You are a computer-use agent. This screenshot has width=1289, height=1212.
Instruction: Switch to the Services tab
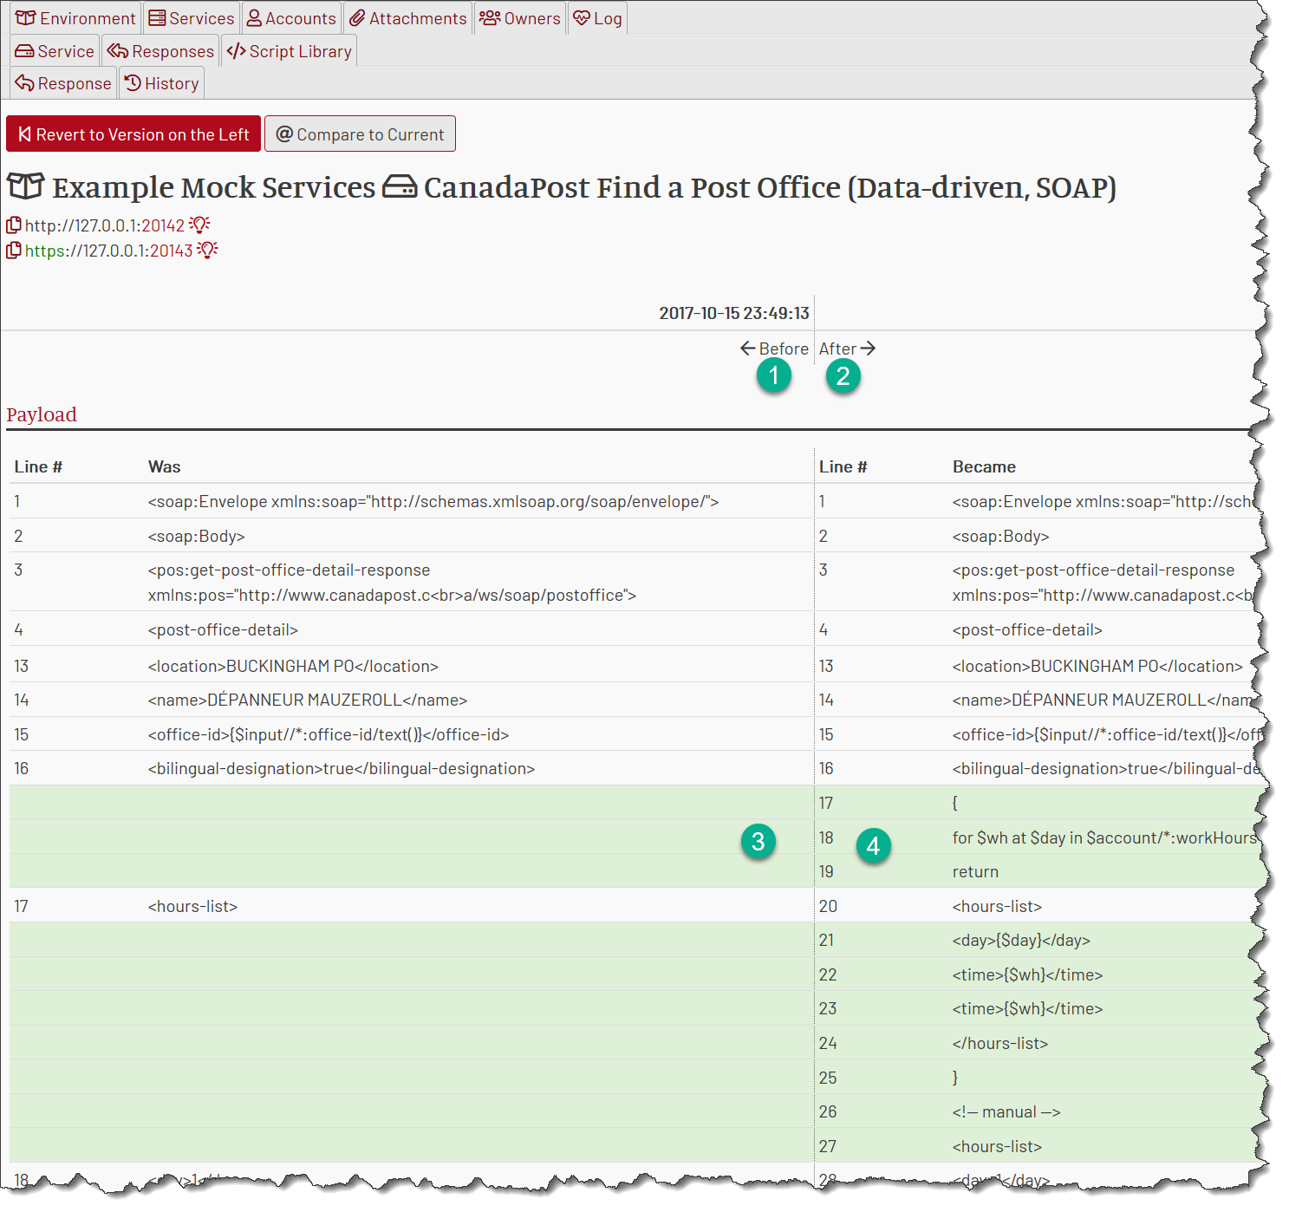191,18
